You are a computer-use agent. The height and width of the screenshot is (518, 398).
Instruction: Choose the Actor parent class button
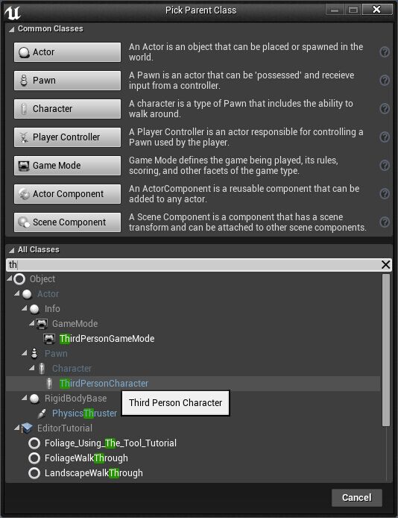(x=67, y=52)
